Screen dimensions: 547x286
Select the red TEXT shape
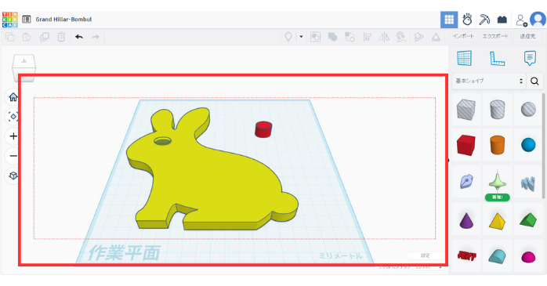467,256
